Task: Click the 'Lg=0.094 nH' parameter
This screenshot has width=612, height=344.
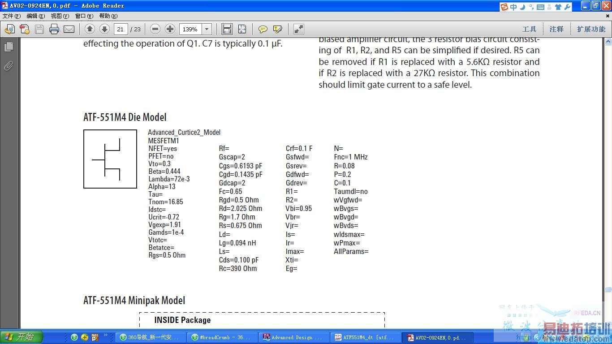Action: tap(237, 243)
